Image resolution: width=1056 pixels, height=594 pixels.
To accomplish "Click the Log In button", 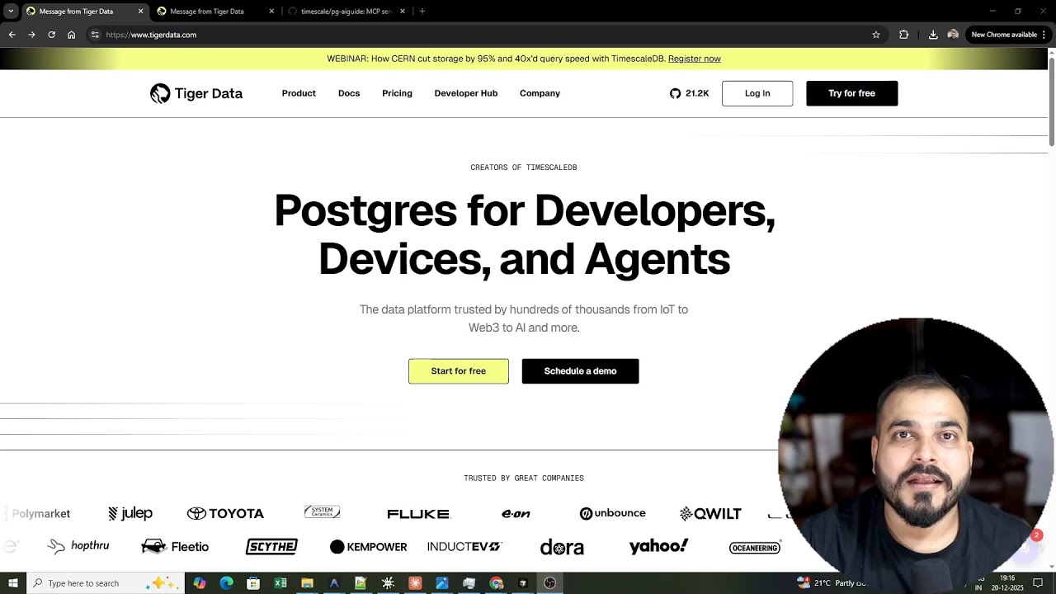I will pyautogui.click(x=757, y=93).
